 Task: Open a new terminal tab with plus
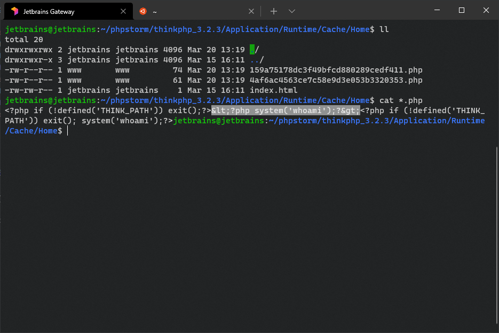click(x=274, y=11)
